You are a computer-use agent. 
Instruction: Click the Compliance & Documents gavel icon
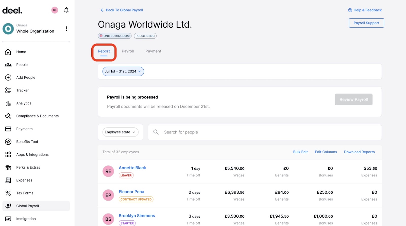coord(8,116)
